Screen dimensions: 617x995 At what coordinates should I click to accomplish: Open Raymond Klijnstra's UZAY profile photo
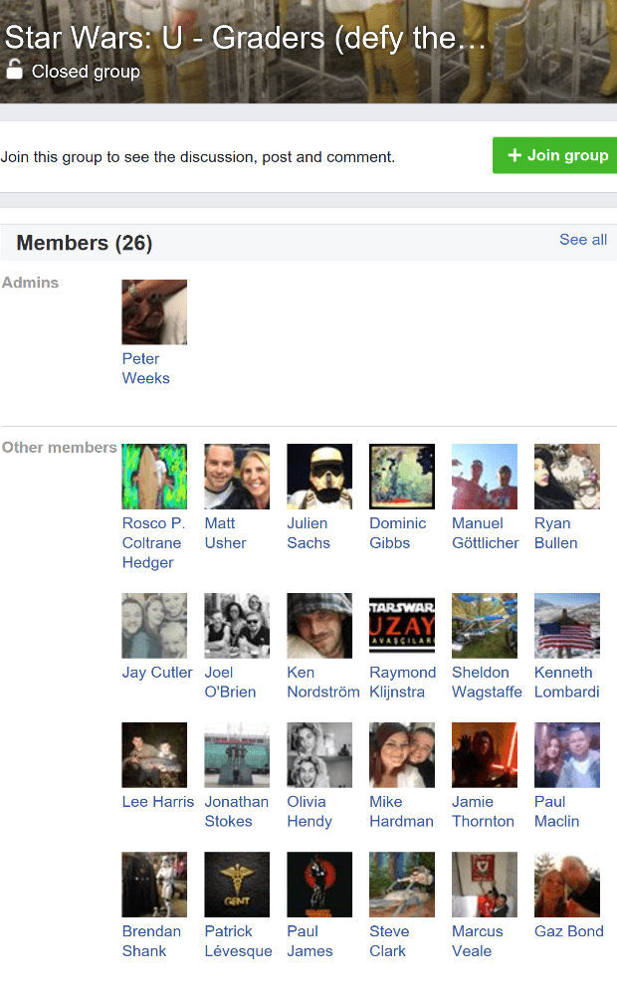(402, 626)
